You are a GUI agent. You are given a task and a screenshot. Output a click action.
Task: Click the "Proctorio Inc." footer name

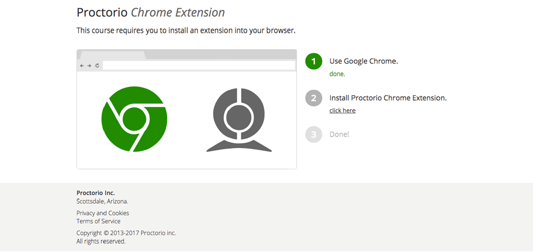click(96, 193)
